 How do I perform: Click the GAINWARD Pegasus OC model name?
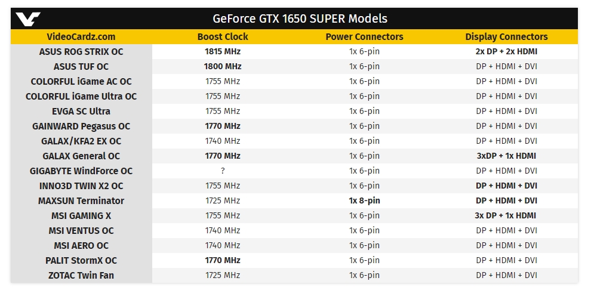click(81, 126)
